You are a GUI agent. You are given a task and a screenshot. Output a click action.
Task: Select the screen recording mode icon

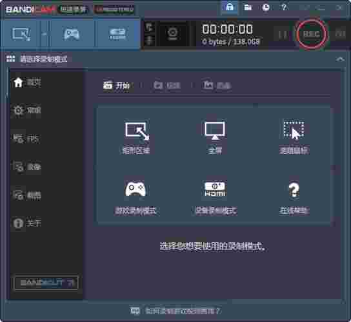pos(21,34)
